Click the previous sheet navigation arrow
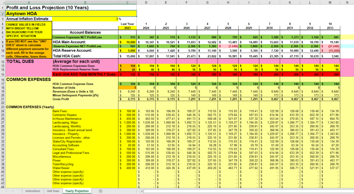354x194 pixels. tap(6, 191)
